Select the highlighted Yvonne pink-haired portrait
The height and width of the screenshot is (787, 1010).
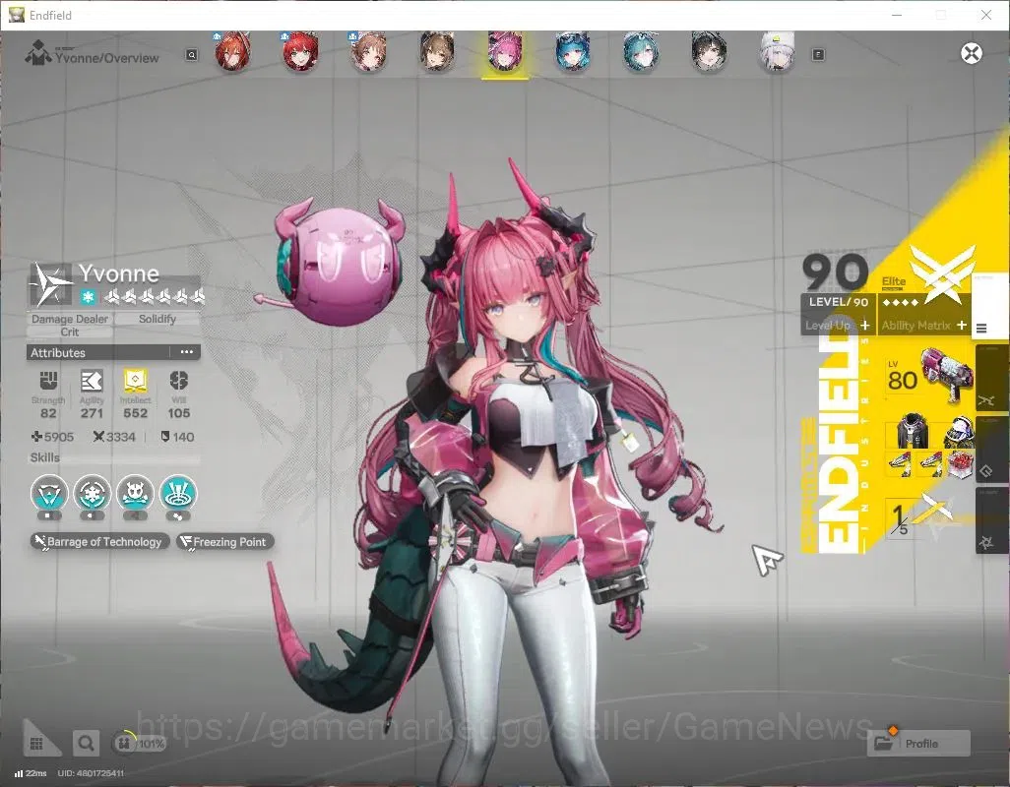(x=505, y=52)
